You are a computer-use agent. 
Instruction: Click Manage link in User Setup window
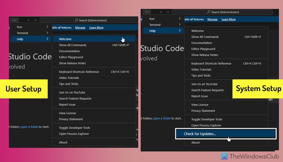80,28
